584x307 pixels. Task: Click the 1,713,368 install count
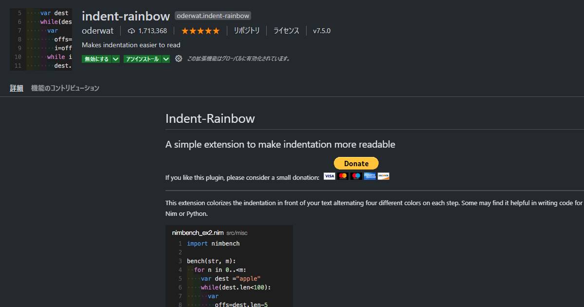pos(152,31)
